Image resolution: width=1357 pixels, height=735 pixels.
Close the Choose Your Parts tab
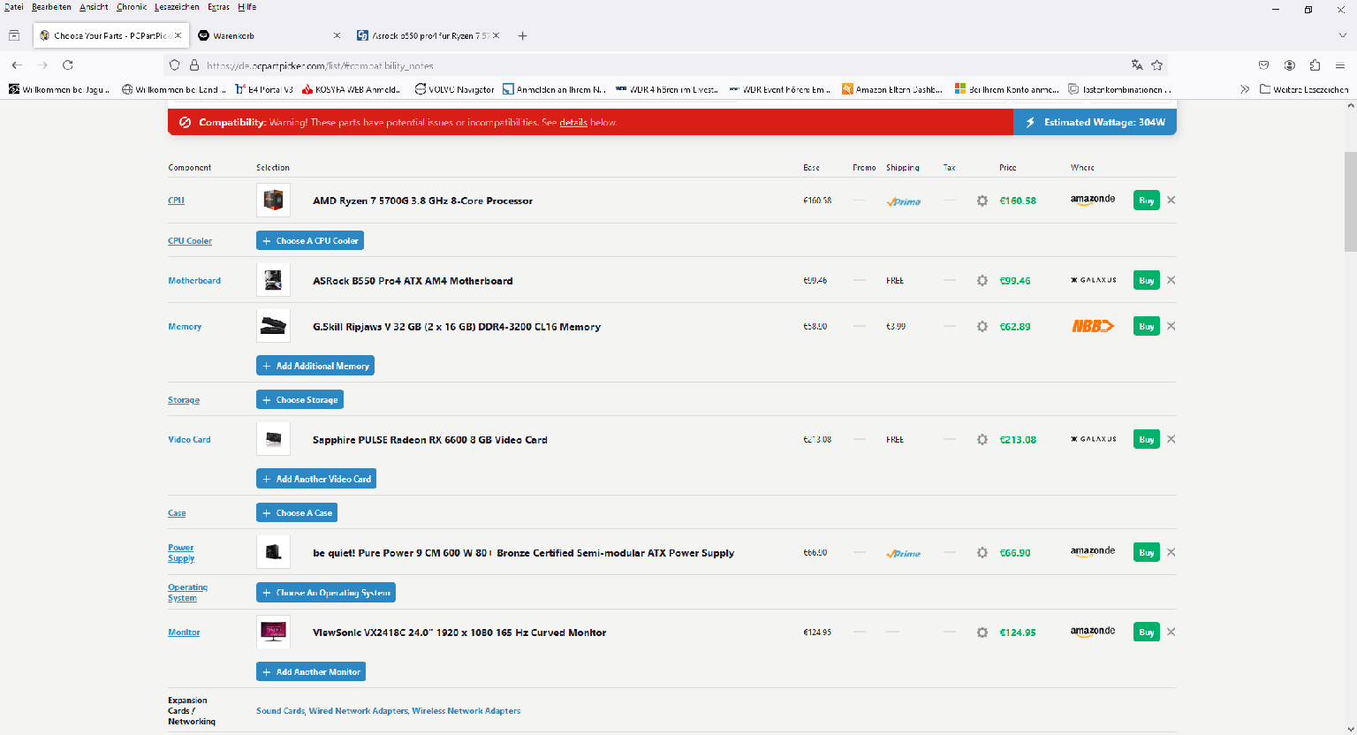coord(178,35)
